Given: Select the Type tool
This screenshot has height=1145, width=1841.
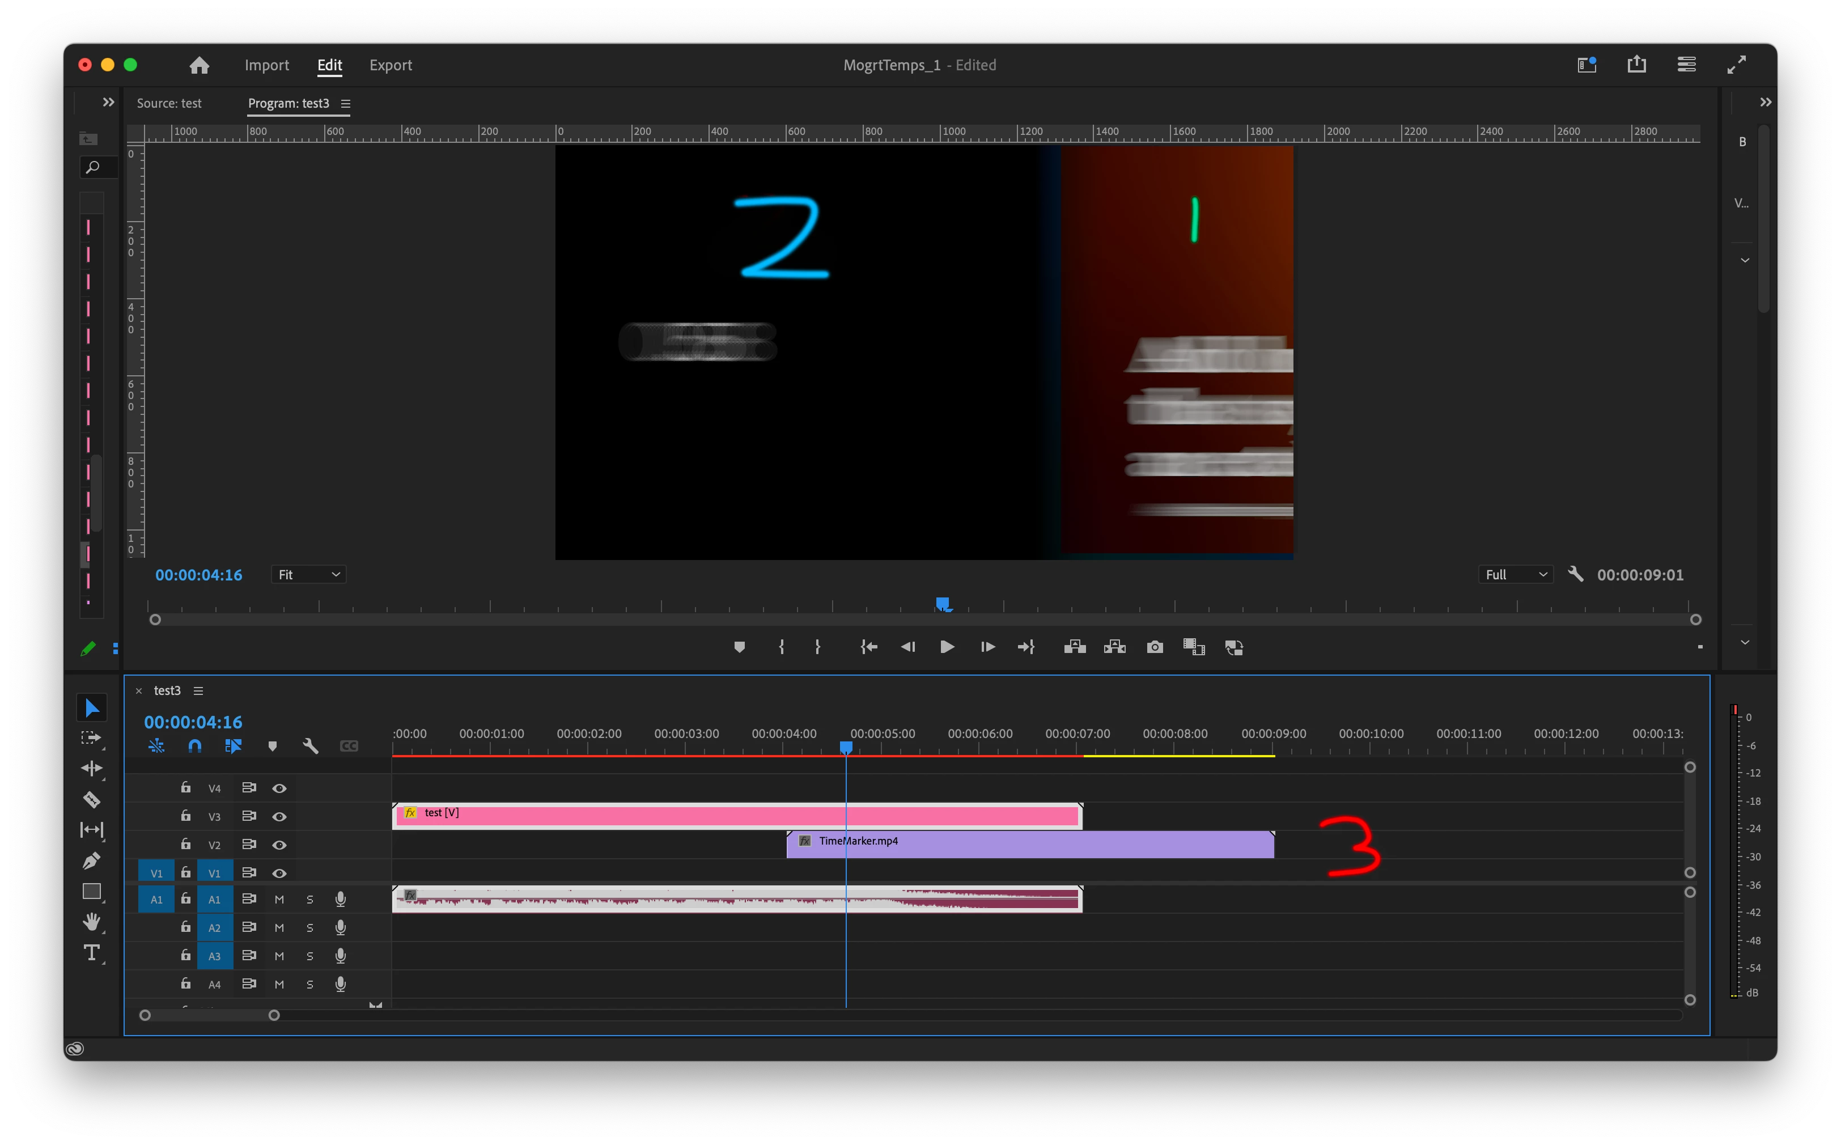Looking at the screenshot, I should point(92,953).
